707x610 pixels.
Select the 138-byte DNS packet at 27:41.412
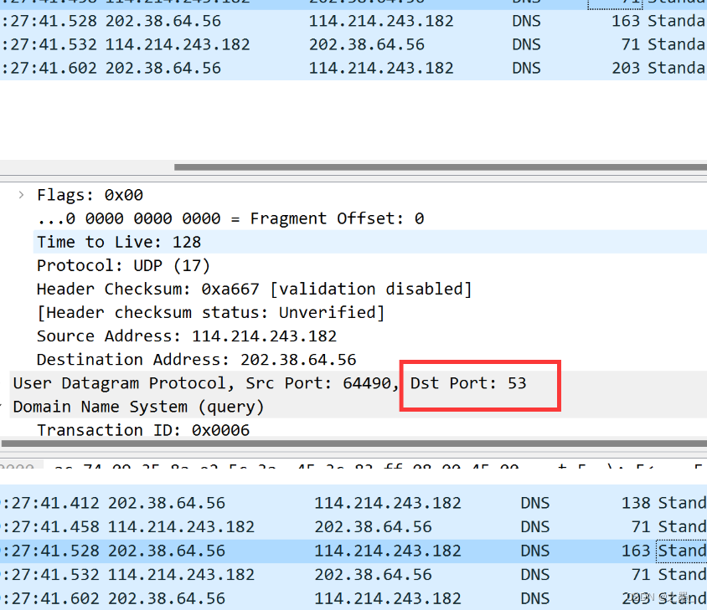[x=335, y=502]
